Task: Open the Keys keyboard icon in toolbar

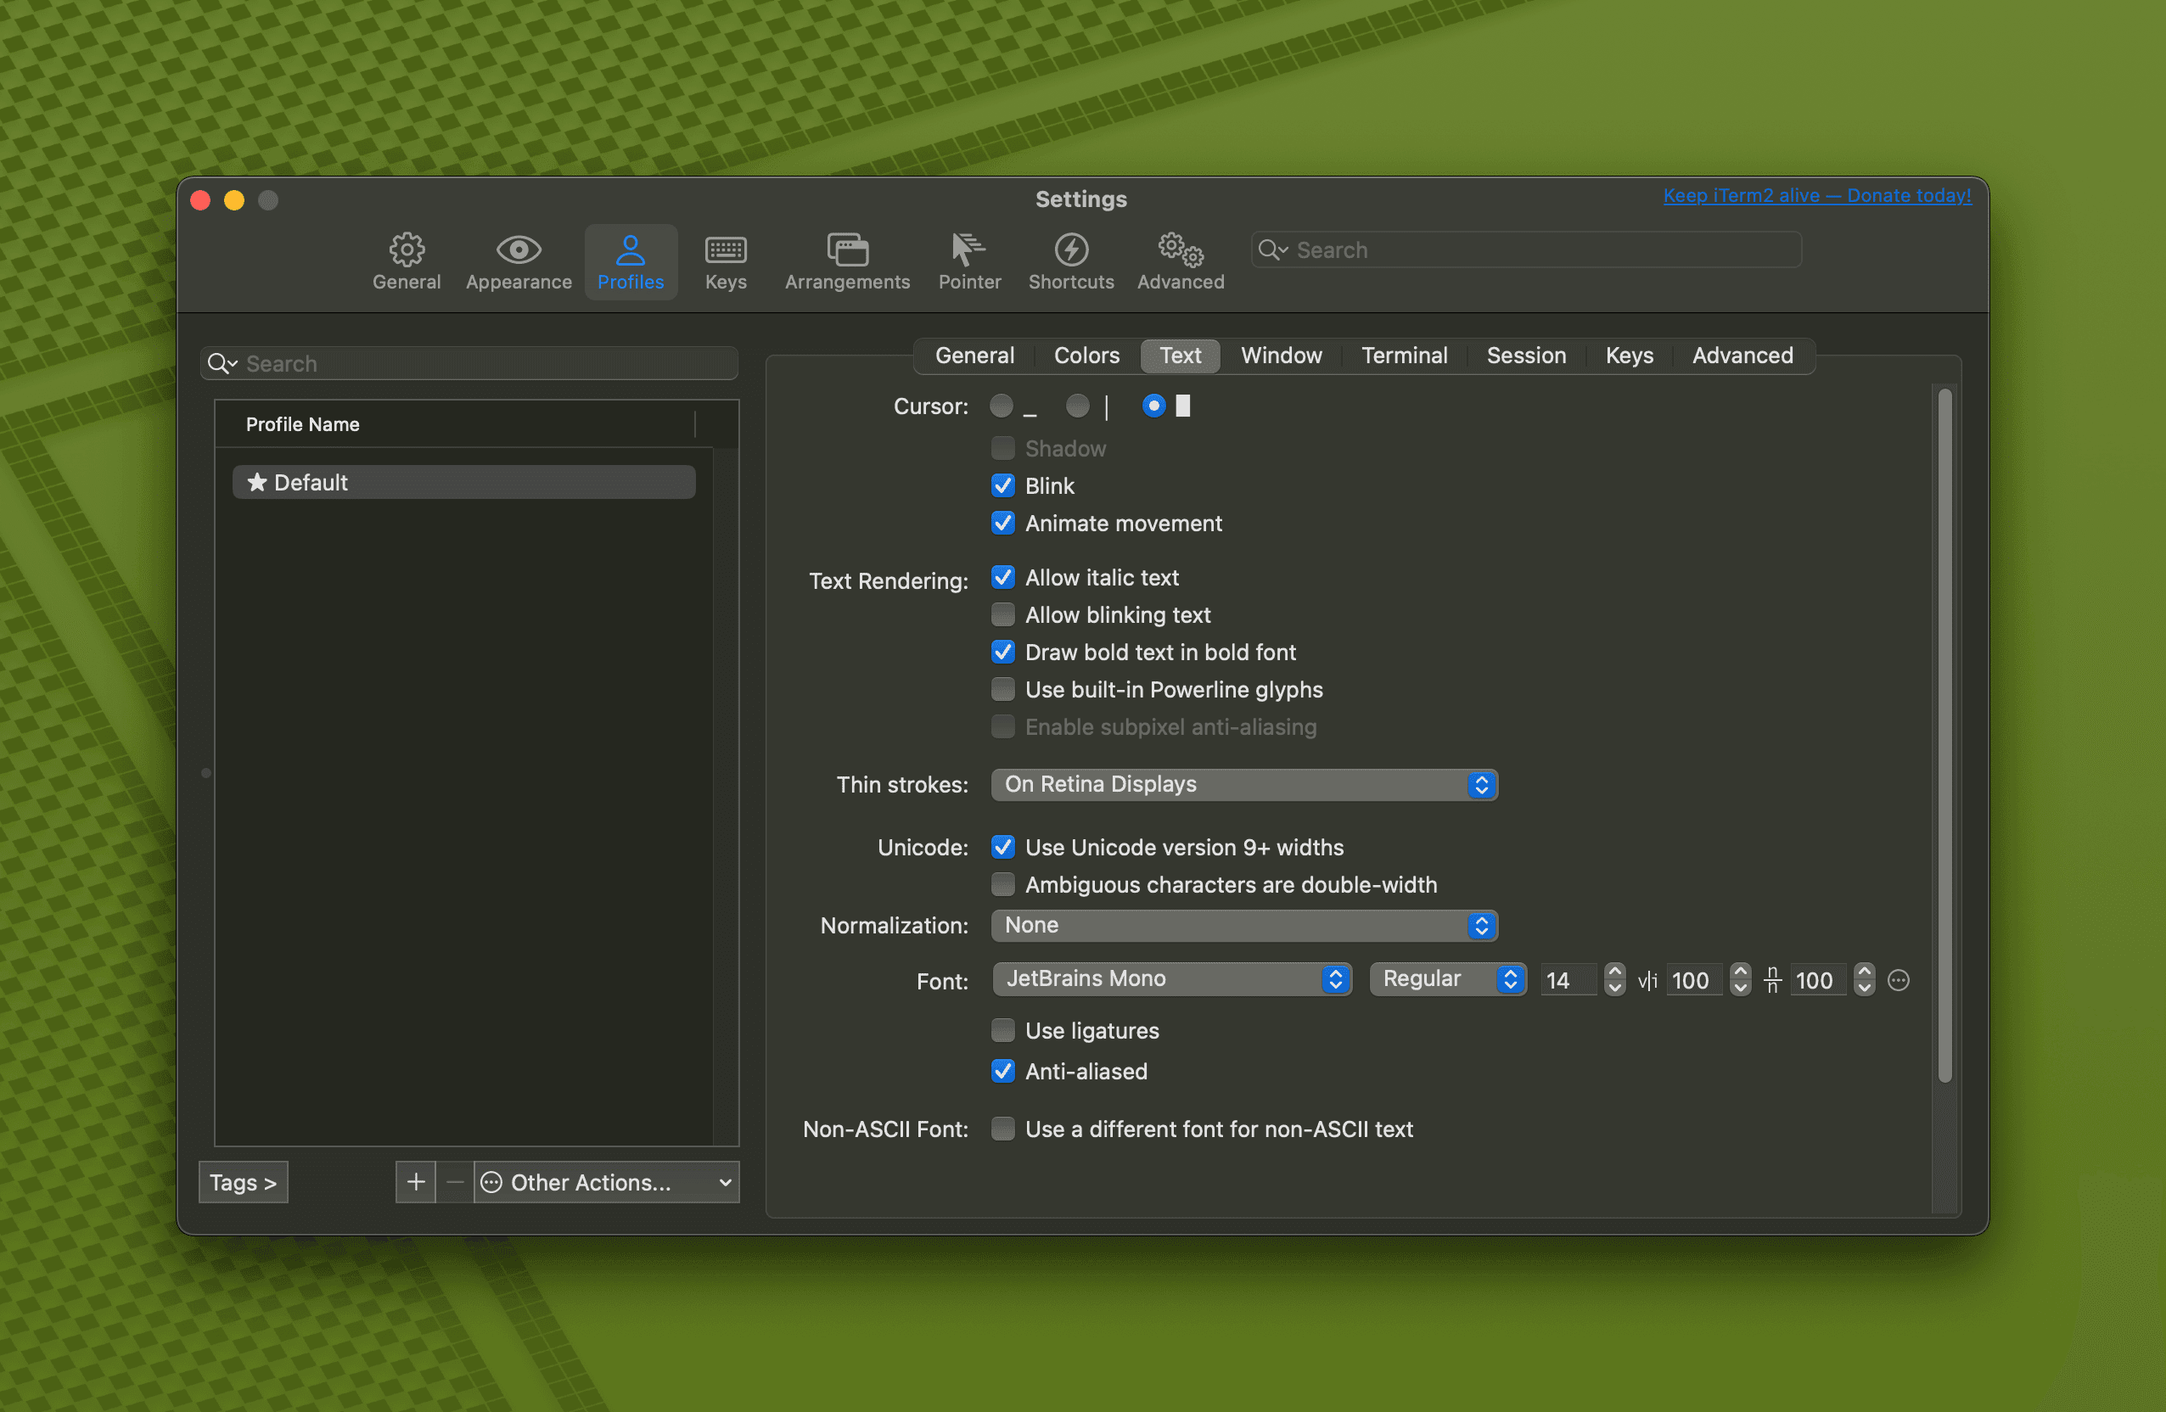Action: tap(726, 249)
